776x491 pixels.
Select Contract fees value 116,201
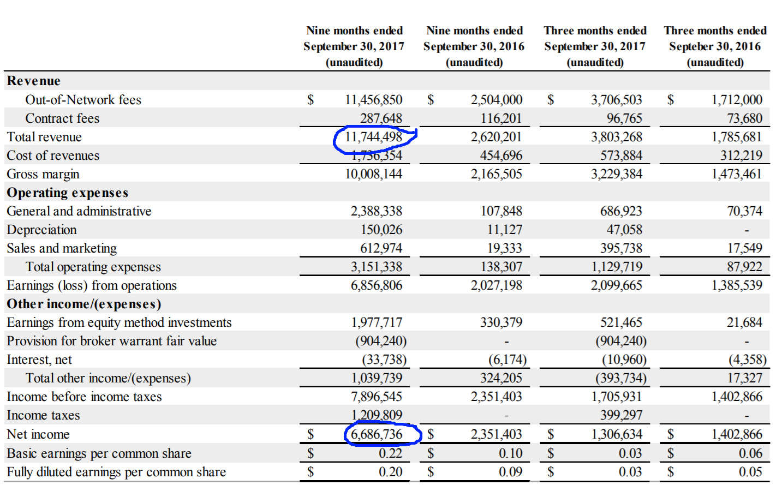(x=501, y=118)
